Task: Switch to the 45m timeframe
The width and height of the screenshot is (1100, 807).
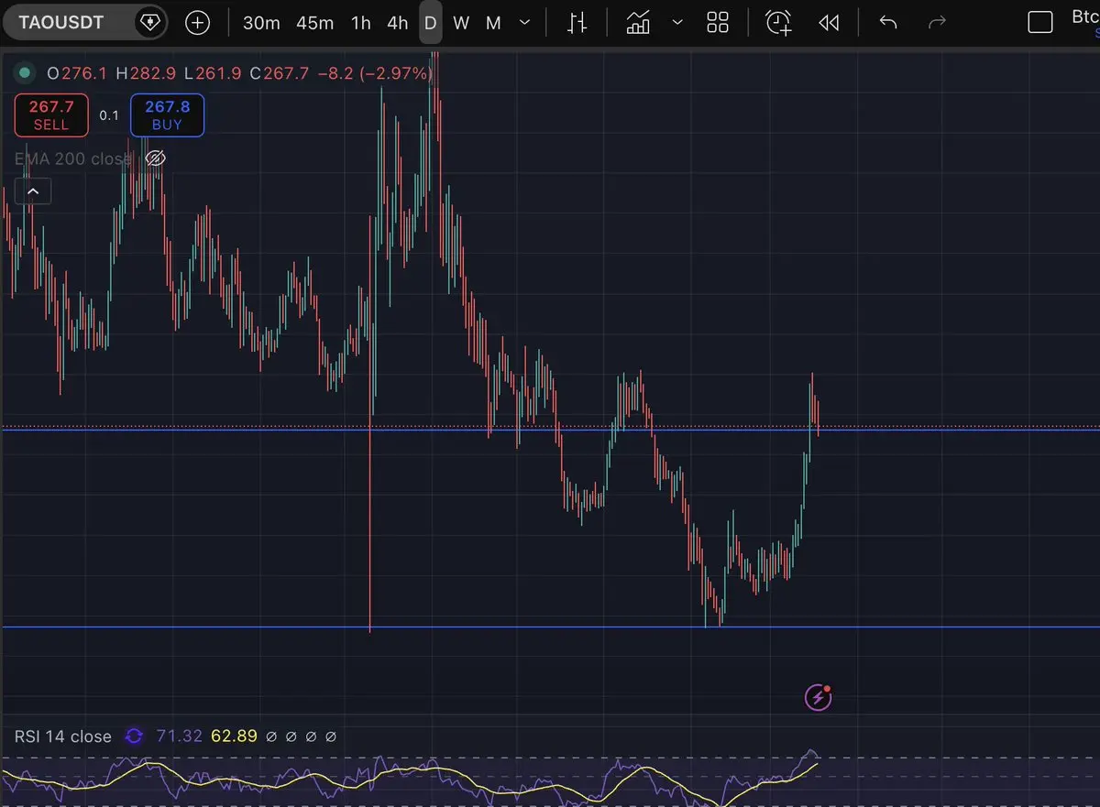Action: [x=314, y=23]
